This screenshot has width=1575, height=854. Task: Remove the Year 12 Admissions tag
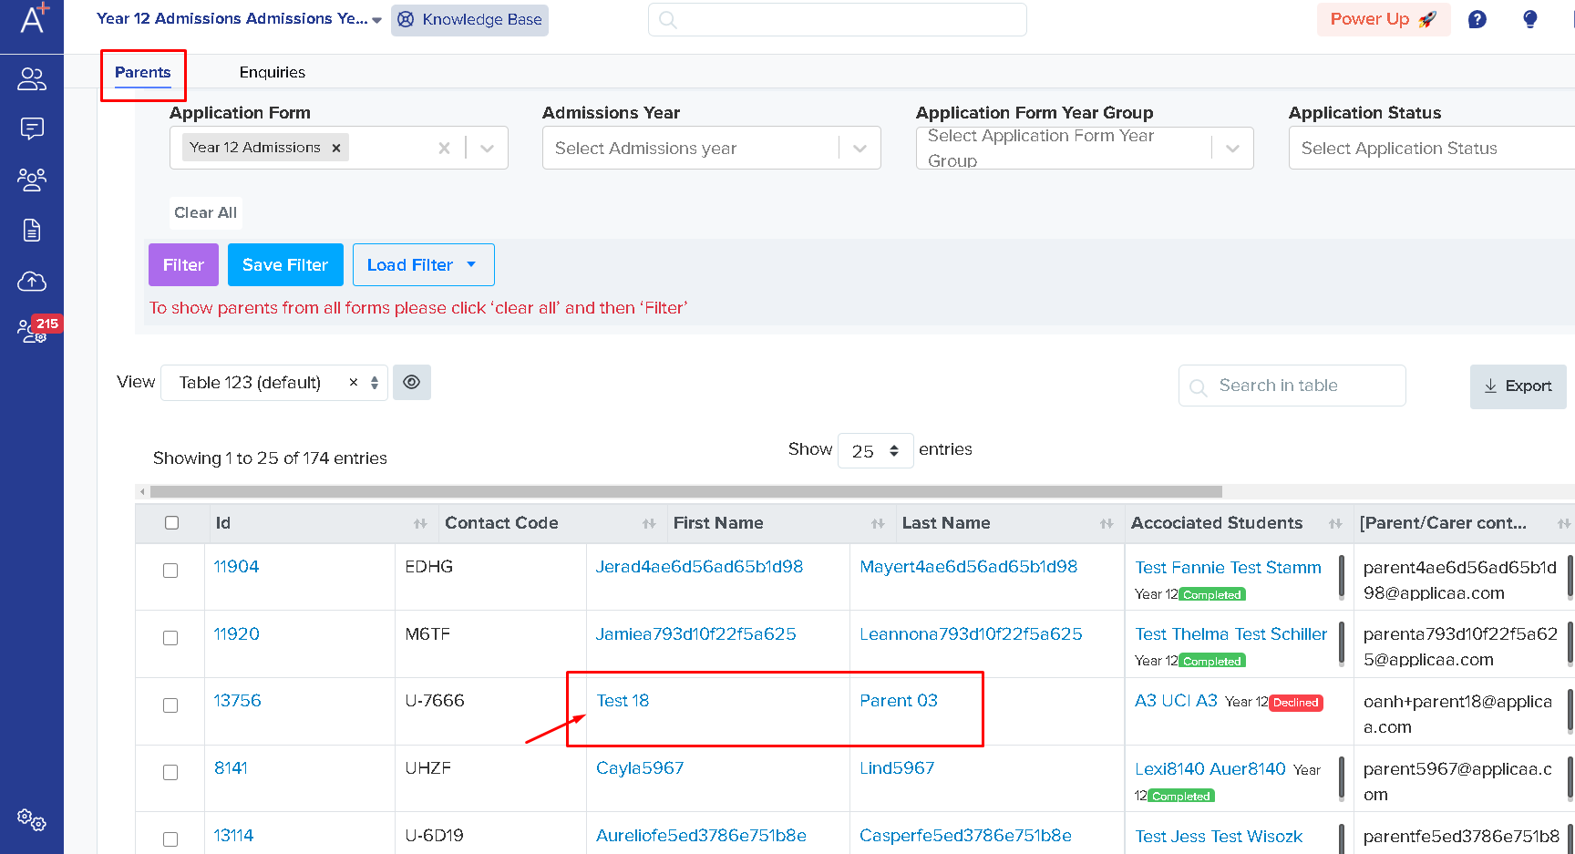click(336, 148)
